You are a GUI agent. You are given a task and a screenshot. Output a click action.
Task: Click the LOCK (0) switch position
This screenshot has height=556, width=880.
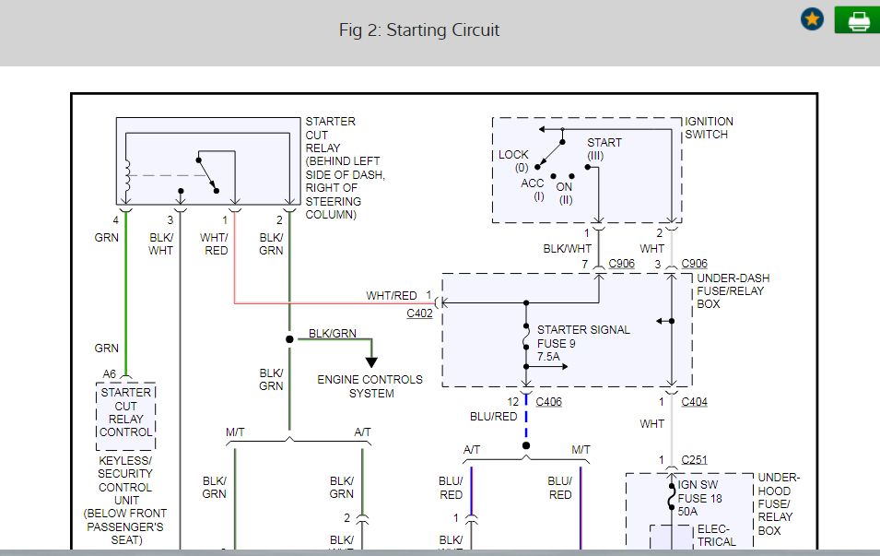pos(513,160)
